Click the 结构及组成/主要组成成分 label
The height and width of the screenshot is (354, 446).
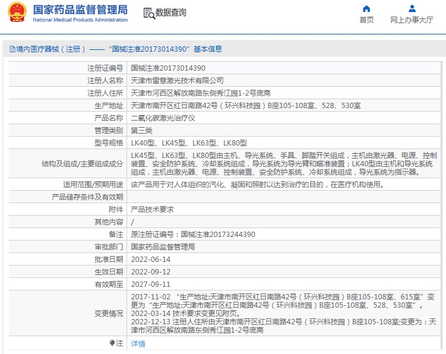82,164
